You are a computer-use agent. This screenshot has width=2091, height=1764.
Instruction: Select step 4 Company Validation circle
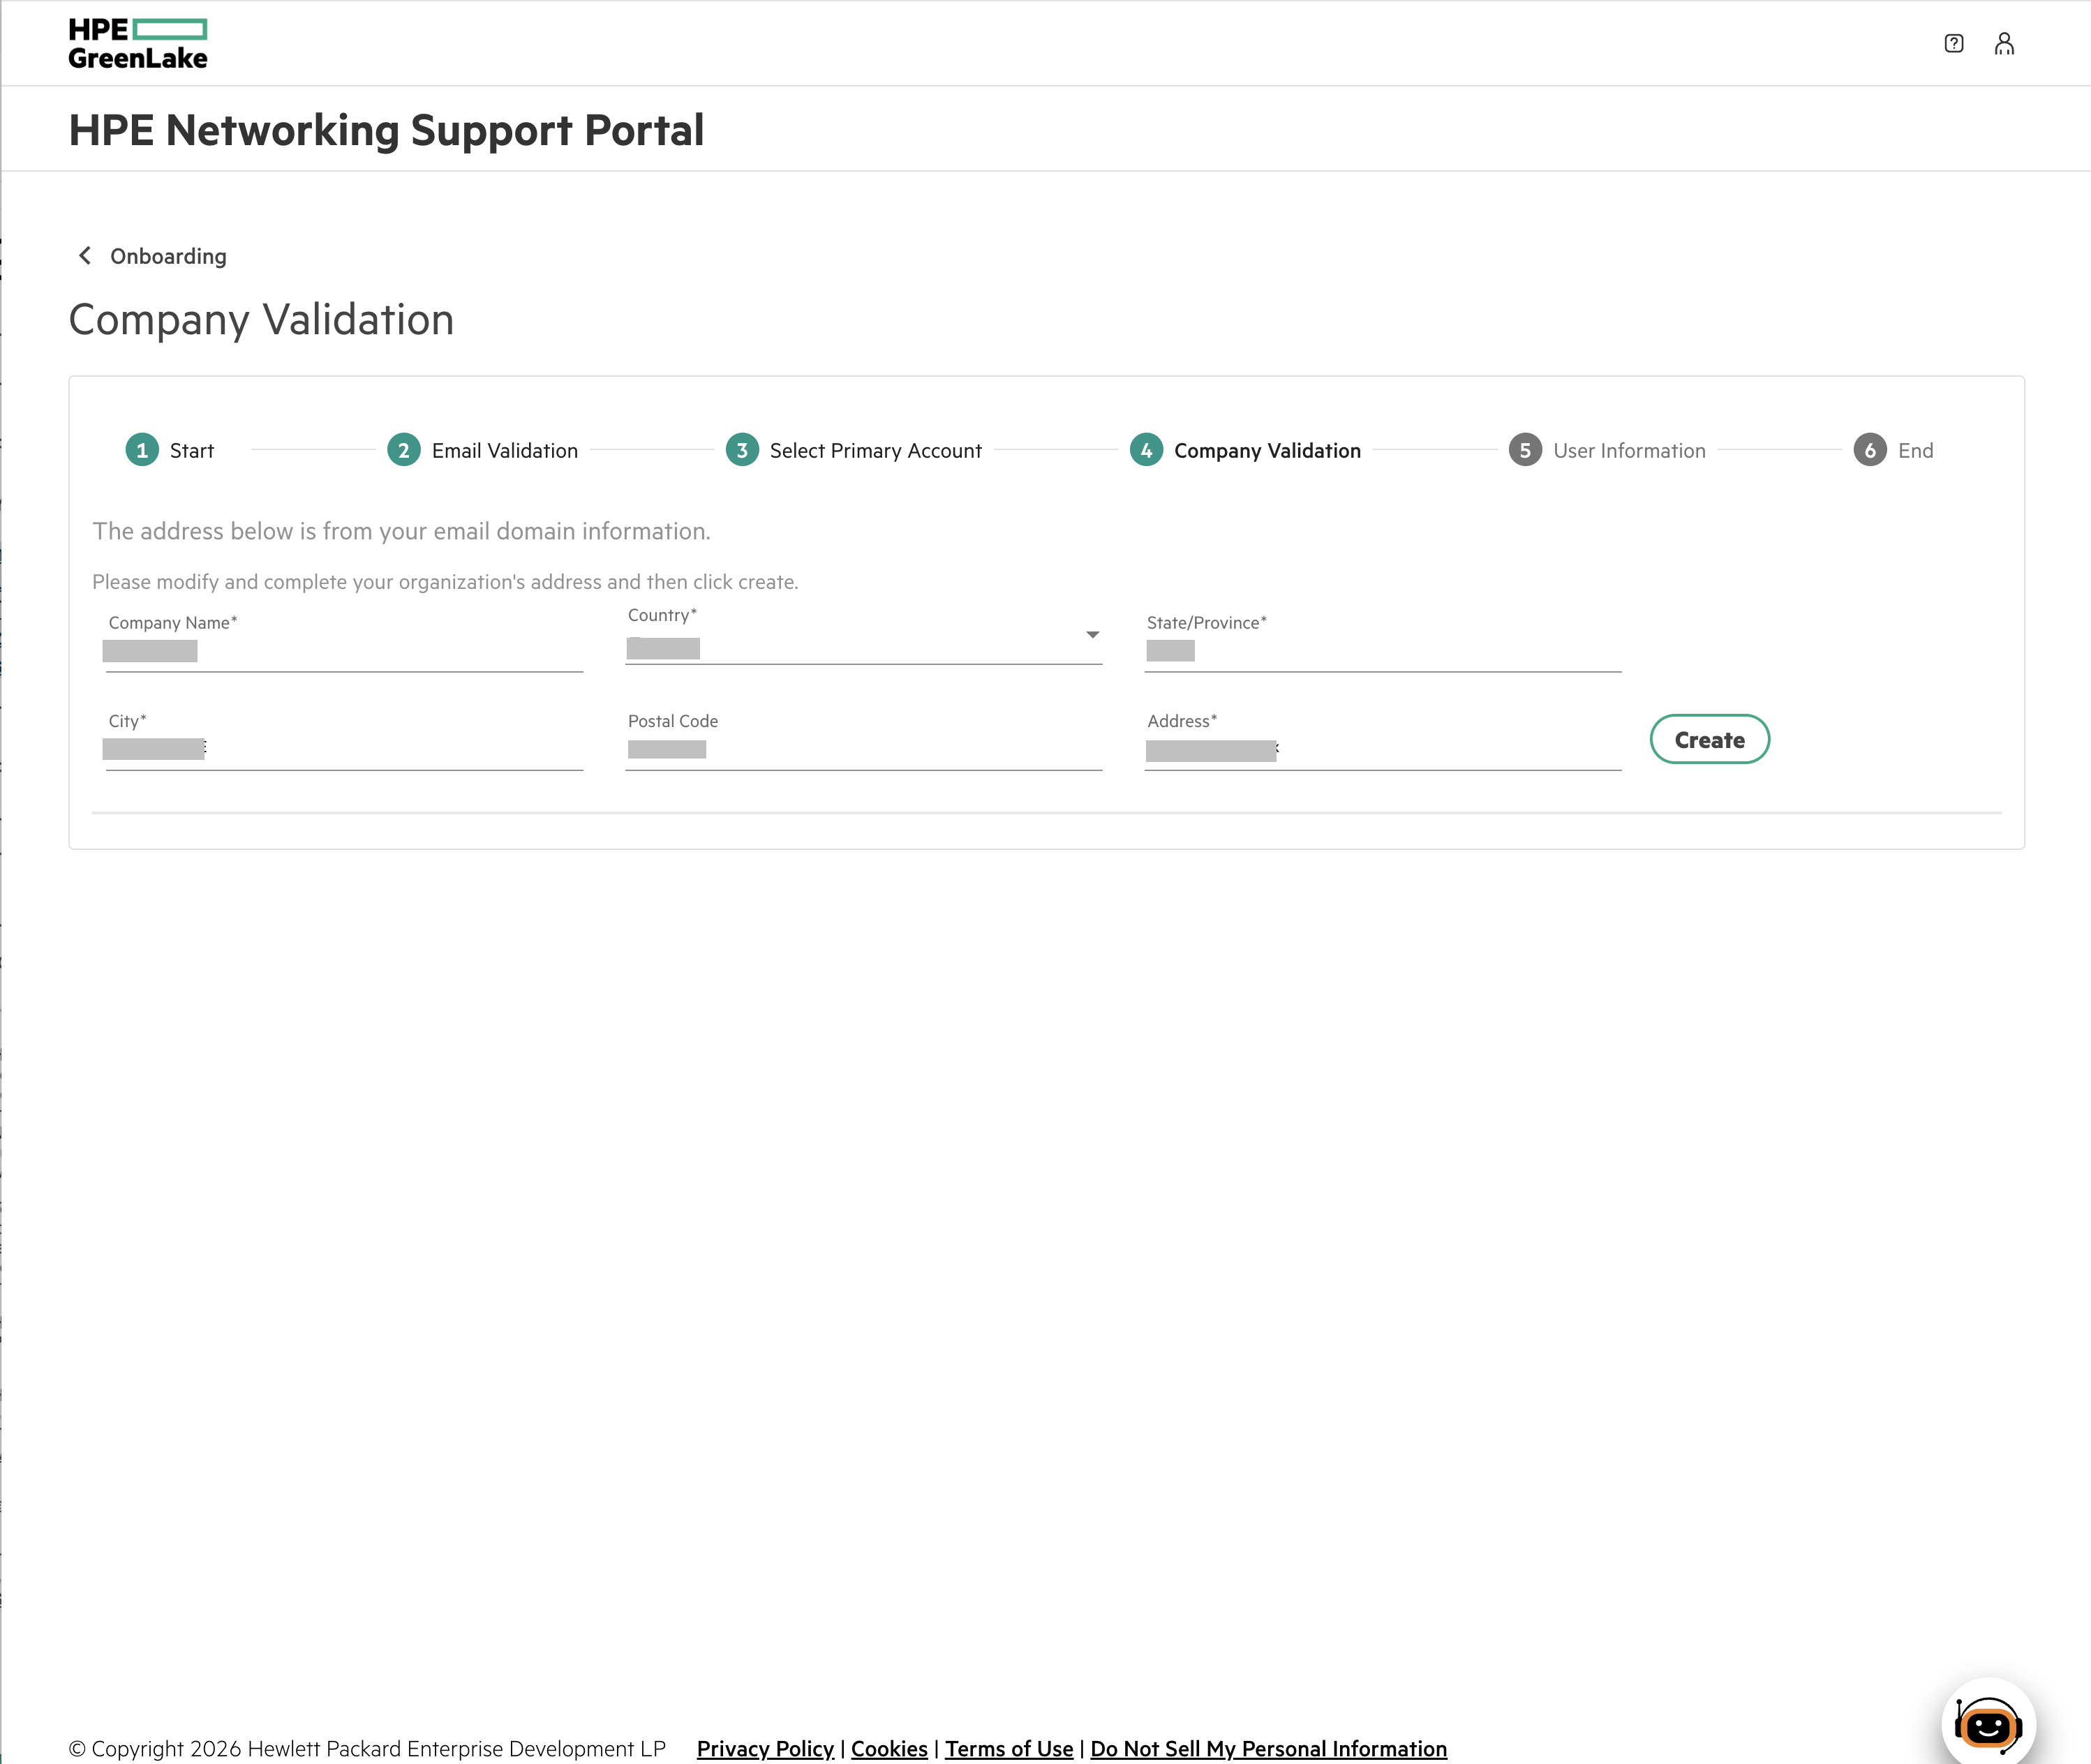pos(1146,450)
